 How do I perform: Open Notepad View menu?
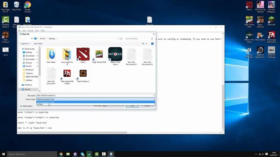coord(37,31)
